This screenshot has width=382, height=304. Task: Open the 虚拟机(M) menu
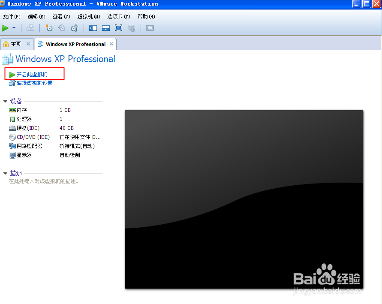click(x=89, y=17)
